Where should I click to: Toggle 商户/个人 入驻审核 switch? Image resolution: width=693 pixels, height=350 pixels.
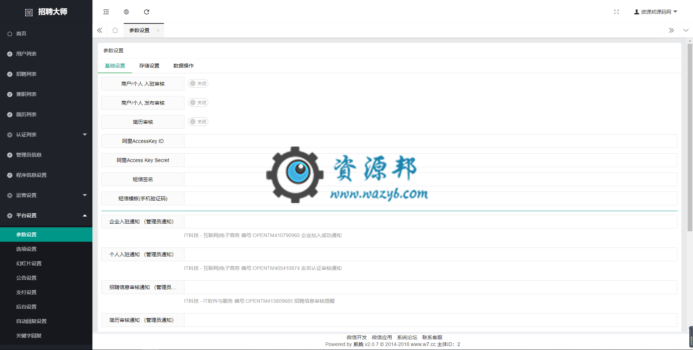tap(198, 83)
